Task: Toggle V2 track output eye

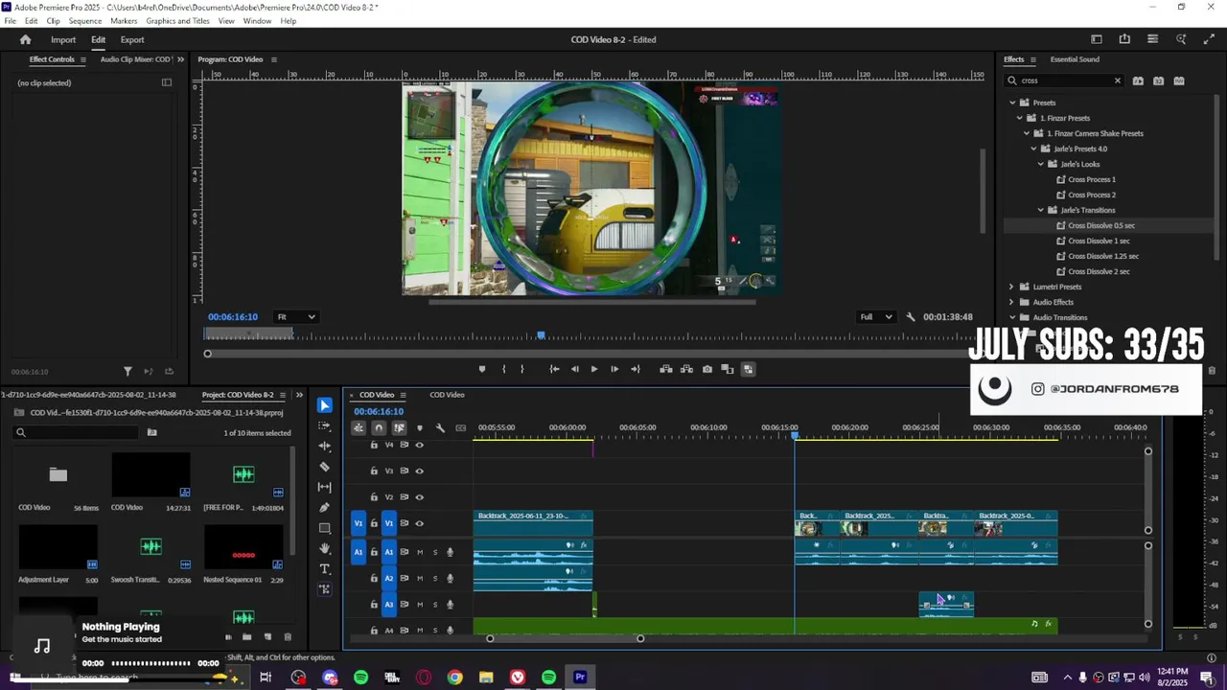Action: click(x=419, y=496)
